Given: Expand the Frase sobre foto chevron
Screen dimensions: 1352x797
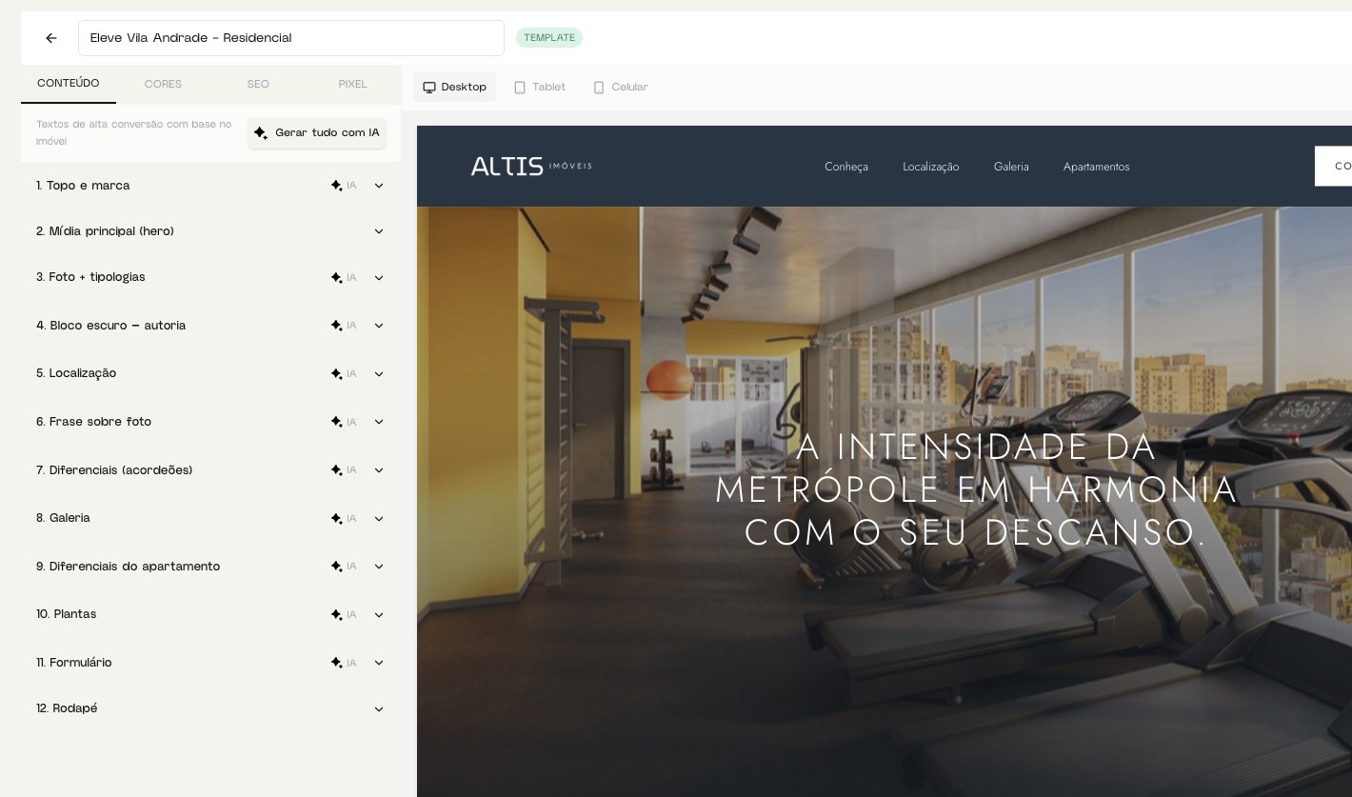Looking at the screenshot, I should (x=379, y=422).
